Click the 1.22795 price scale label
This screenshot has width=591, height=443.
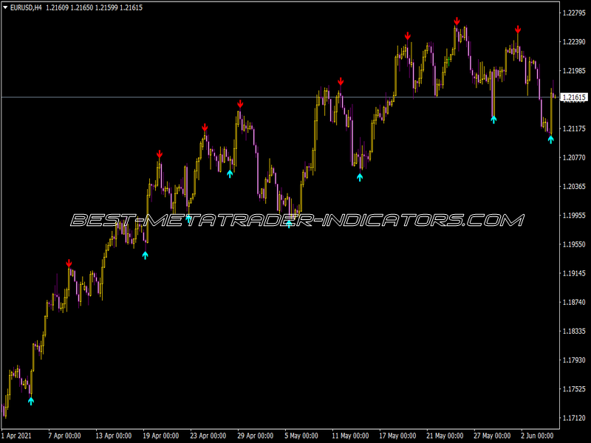(x=574, y=13)
